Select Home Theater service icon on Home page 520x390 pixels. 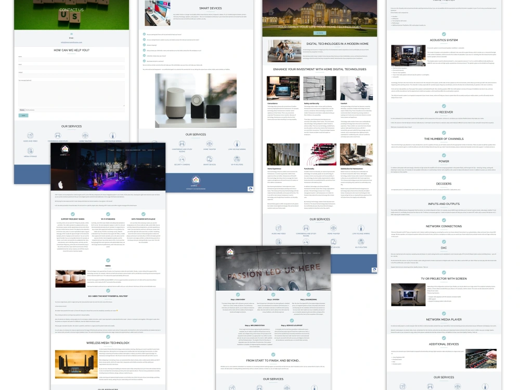334,228
